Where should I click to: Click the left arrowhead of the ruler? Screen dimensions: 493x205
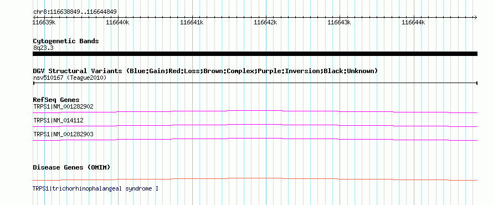pos(34,17)
